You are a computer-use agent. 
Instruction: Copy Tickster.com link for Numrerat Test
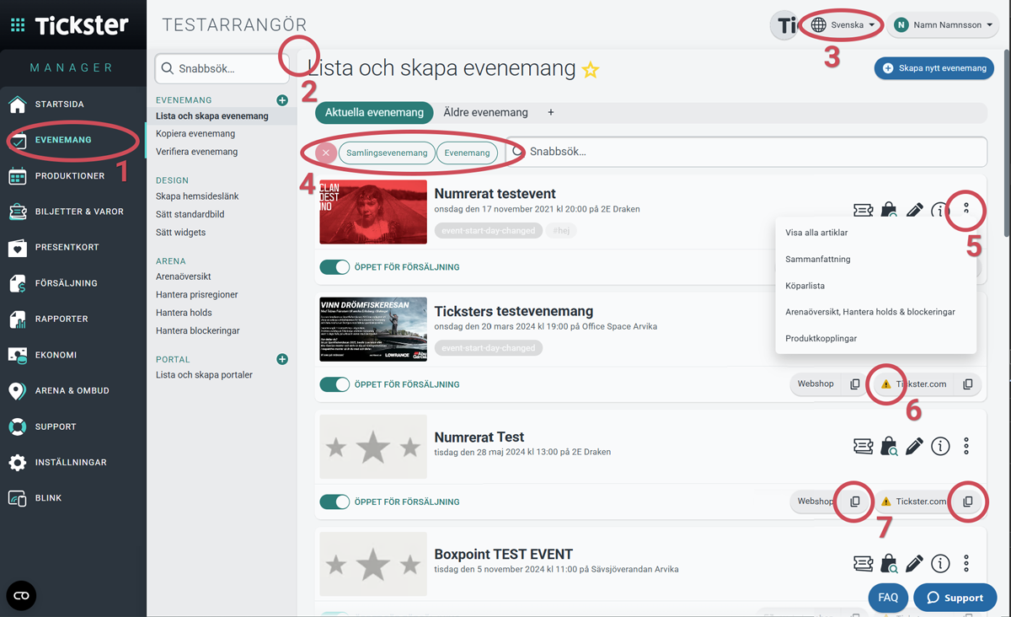(968, 502)
